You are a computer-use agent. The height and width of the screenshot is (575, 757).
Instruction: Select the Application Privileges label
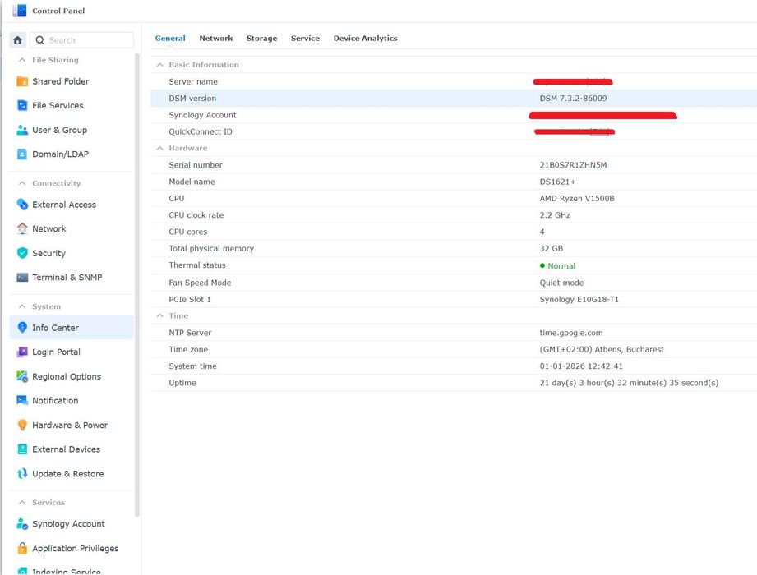[76, 548]
